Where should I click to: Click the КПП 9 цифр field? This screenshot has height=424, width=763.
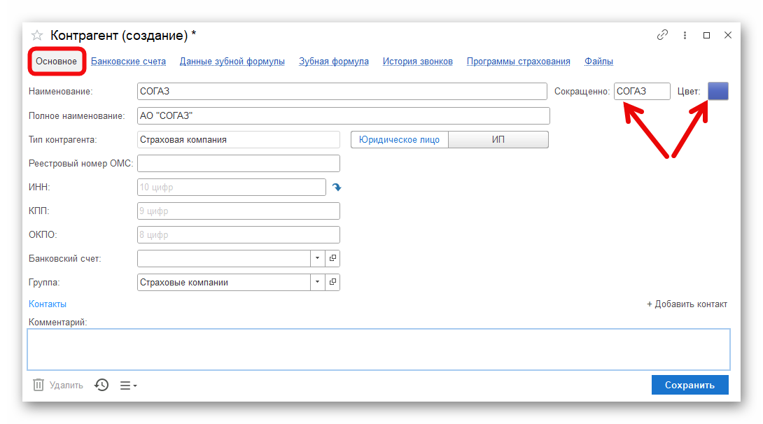pos(239,211)
